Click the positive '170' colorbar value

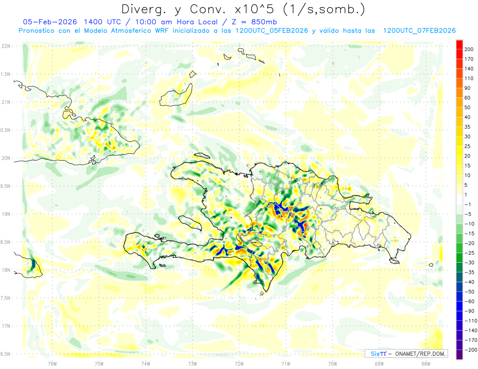(469, 59)
